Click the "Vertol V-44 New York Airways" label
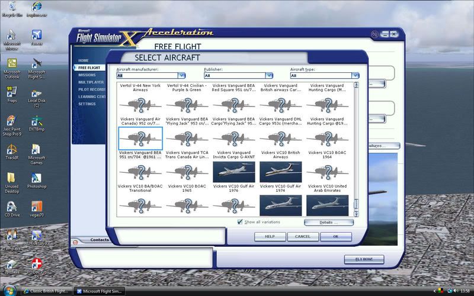Image resolution: width=474 pixels, height=296 pixels. click(140, 88)
